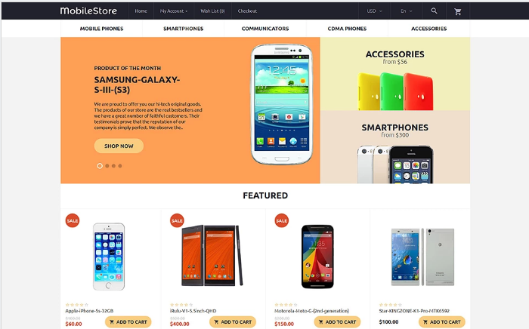This screenshot has height=329, width=529.
Task: Open Wish List link in header
Action: 212,11
